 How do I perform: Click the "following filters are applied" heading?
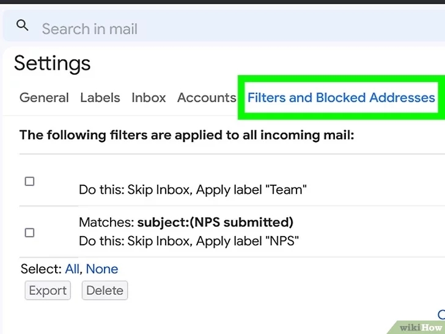tap(187, 135)
